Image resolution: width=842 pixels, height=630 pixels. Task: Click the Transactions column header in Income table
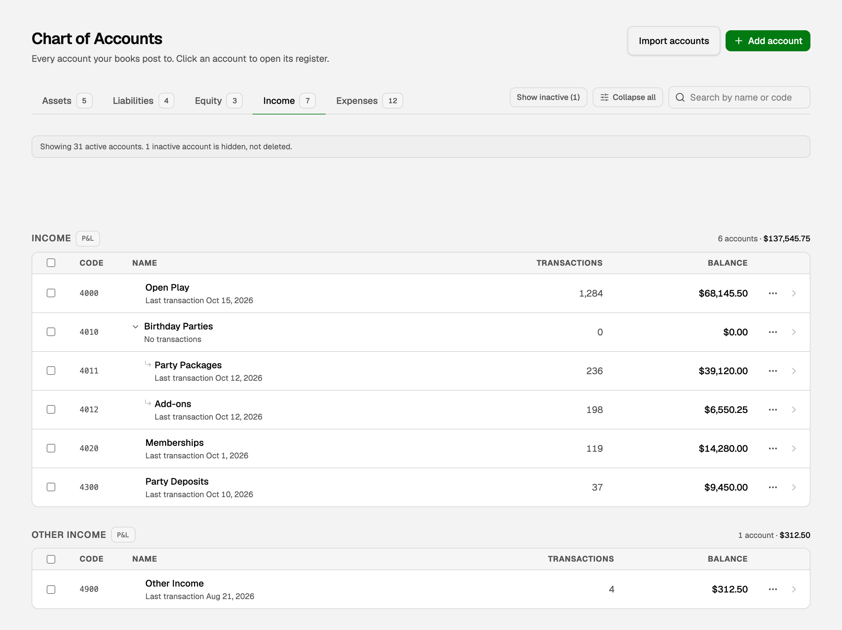coord(569,263)
